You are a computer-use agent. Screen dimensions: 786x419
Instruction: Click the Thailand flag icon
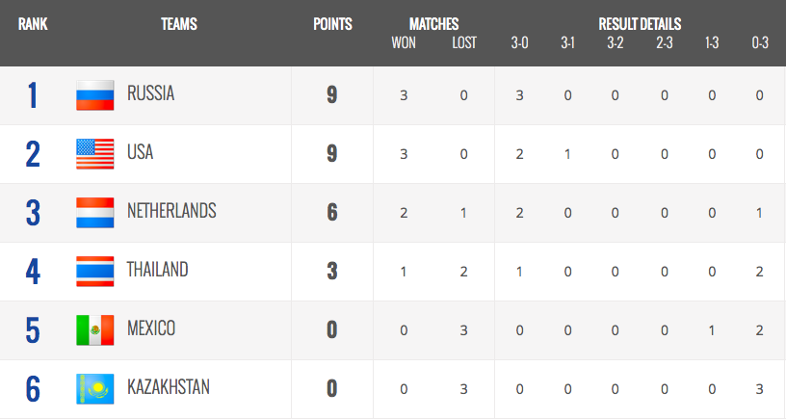95,272
